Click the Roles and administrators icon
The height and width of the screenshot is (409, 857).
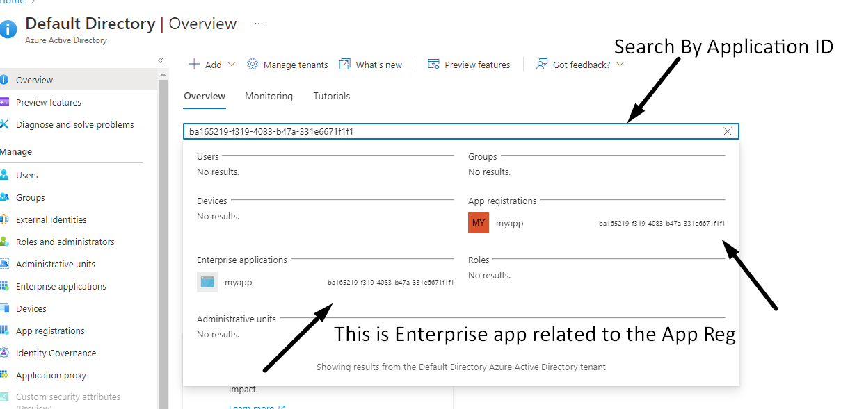tap(4, 242)
